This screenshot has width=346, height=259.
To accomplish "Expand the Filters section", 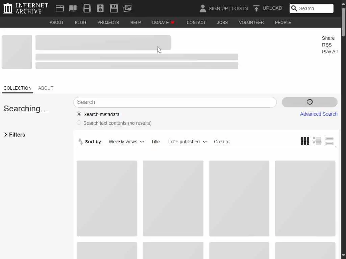I will click(15, 135).
